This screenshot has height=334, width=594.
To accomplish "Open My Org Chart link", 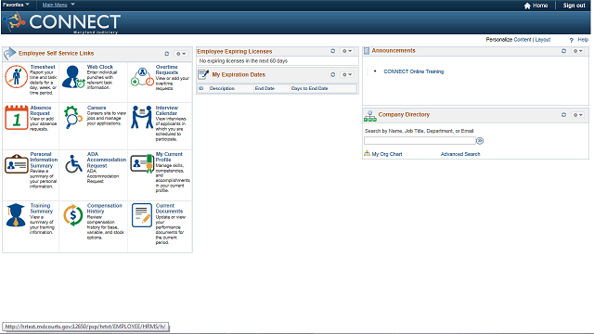I will 387,154.
